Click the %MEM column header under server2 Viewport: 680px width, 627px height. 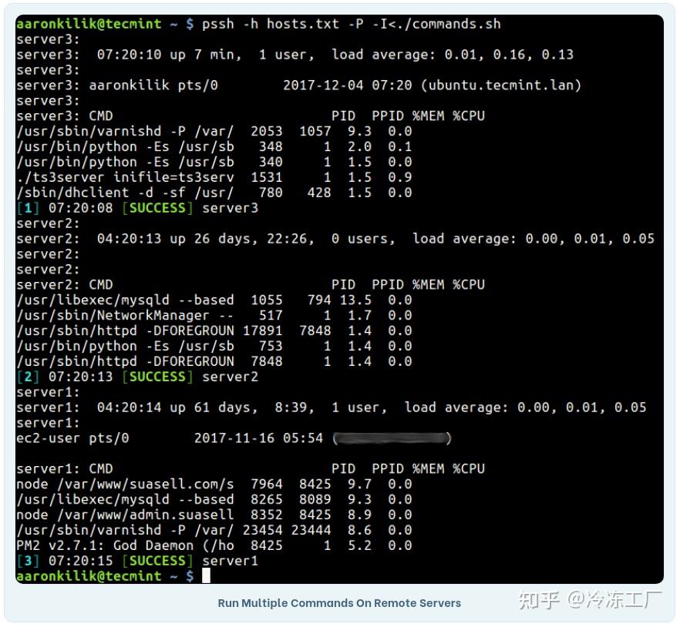428,285
